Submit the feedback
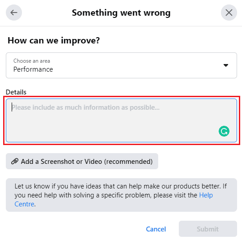Viewport: 242px width, 244px height. (x=208, y=229)
